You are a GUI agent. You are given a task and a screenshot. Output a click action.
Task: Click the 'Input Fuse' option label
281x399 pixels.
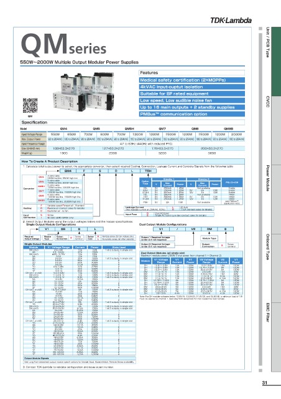[131, 214]
